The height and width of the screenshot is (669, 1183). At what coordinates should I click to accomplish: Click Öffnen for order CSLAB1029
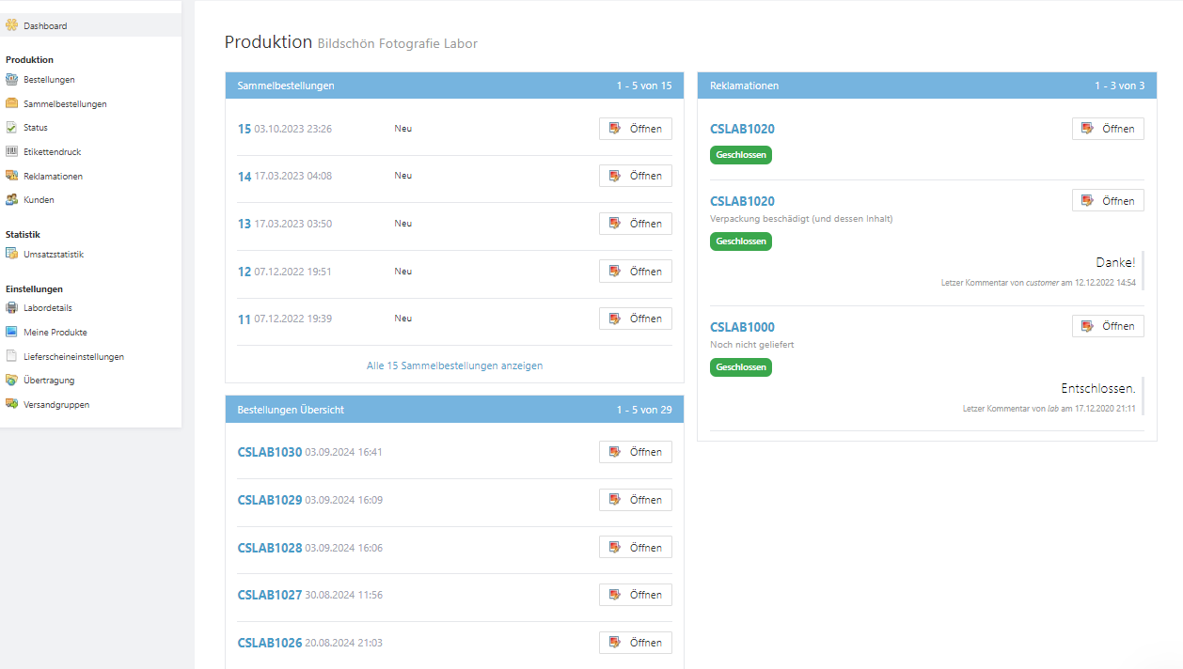coord(636,500)
